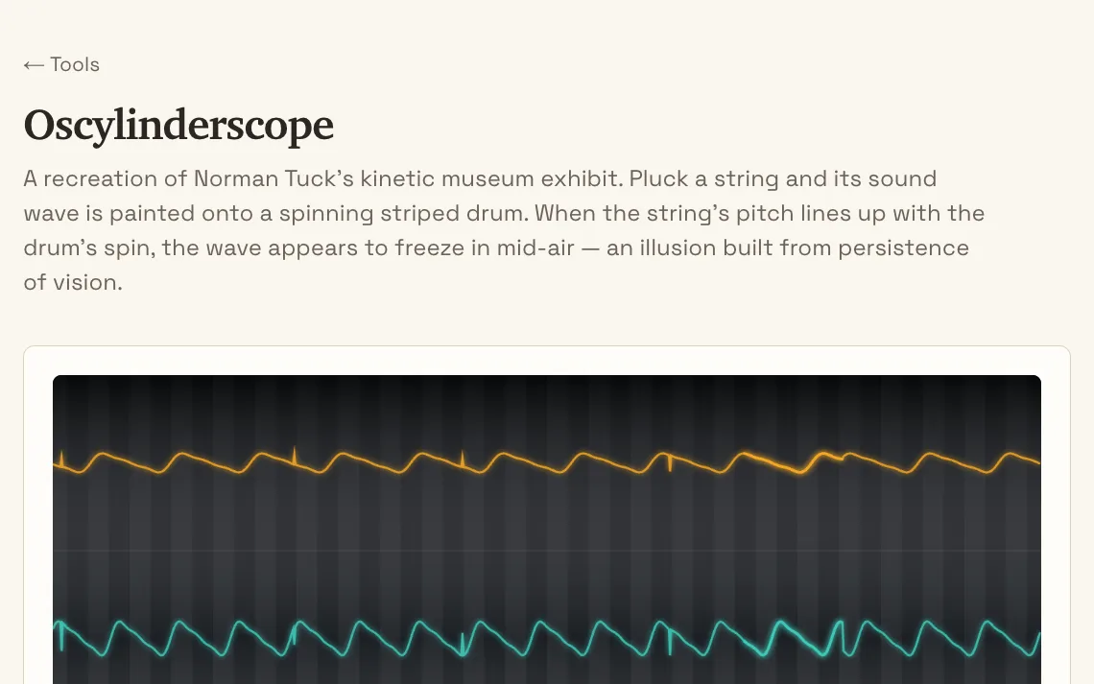Click the words "Norman Tuck's" in the description
This screenshot has height=684, width=1094.
273,178
